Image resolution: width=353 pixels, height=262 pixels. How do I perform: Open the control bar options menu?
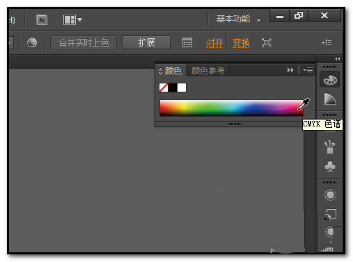click(327, 42)
